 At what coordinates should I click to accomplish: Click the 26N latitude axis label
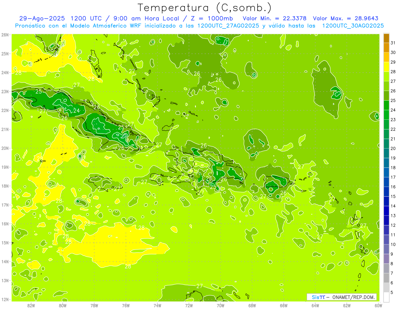coord(5,34)
